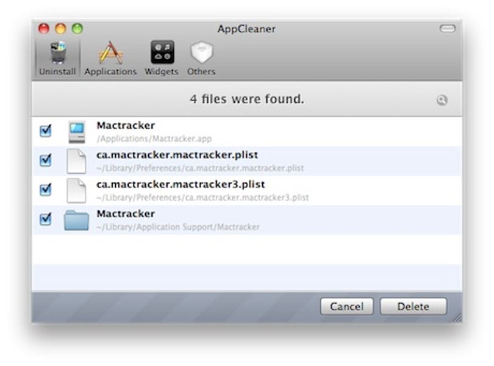
Task: Uncheck the Mactracker.app checkbox
Action: pos(45,131)
